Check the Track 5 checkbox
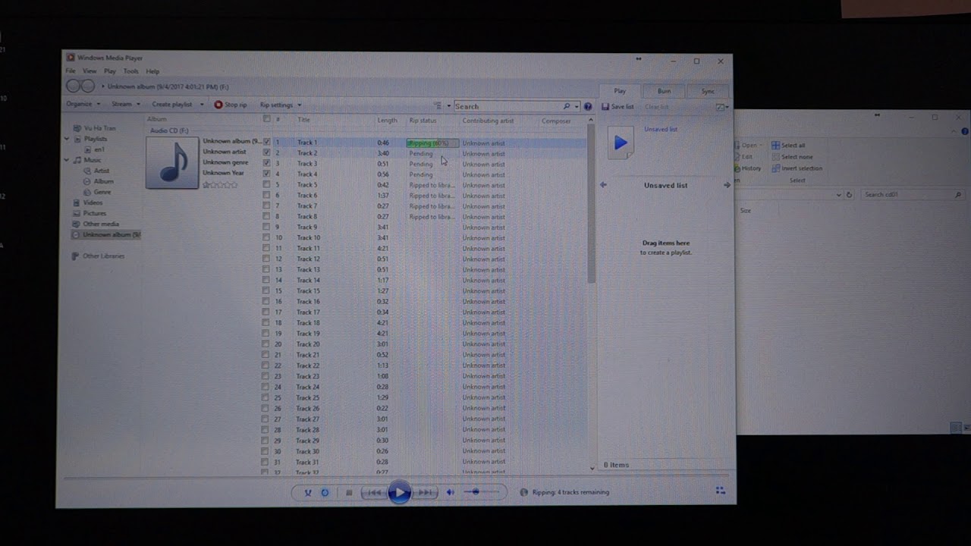Screen dimensions: 971x546 tap(266, 184)
